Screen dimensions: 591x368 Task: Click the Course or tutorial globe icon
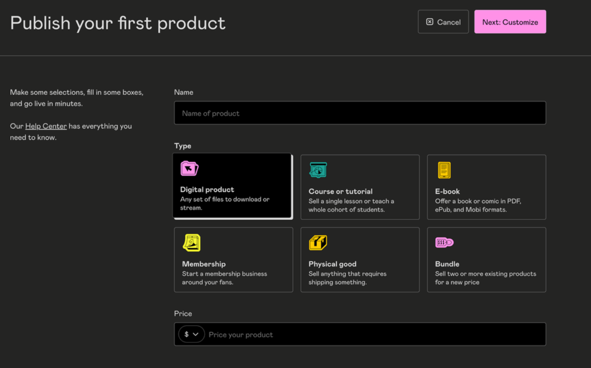pos(318,169)
